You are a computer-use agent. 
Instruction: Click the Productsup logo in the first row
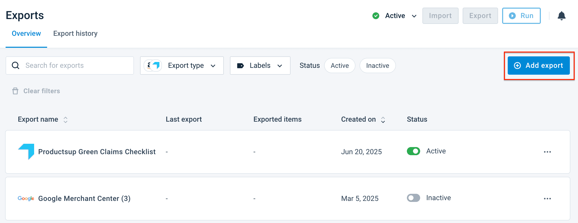pos(26,151)
